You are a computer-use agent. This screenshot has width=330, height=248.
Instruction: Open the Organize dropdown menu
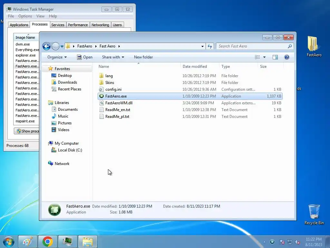pyautogui.click(x=57, y=57)
